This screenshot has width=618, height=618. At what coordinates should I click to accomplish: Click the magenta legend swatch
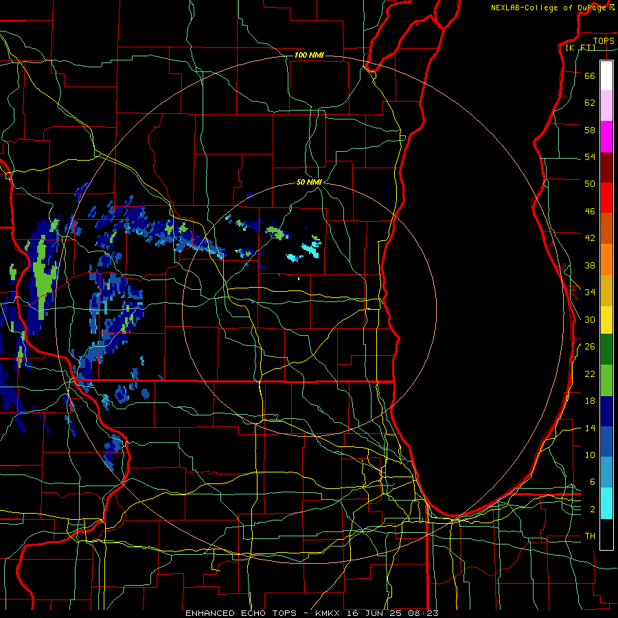point(606,137)
